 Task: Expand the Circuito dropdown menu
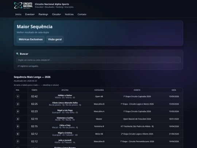pos(57,14)
